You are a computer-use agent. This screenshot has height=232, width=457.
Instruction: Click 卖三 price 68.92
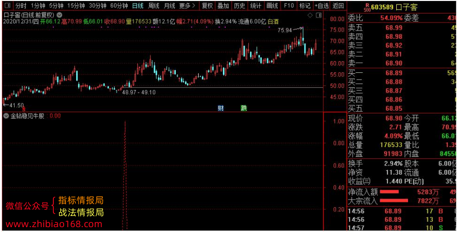point(394,46)
